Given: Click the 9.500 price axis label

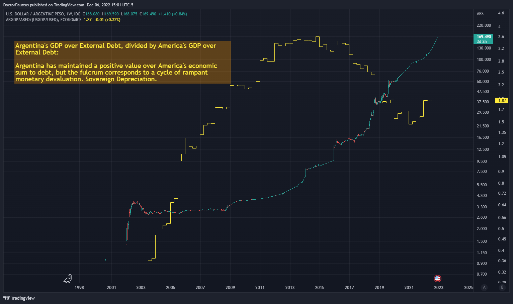Looking at the screenshot, I should (x=482, y=162).
